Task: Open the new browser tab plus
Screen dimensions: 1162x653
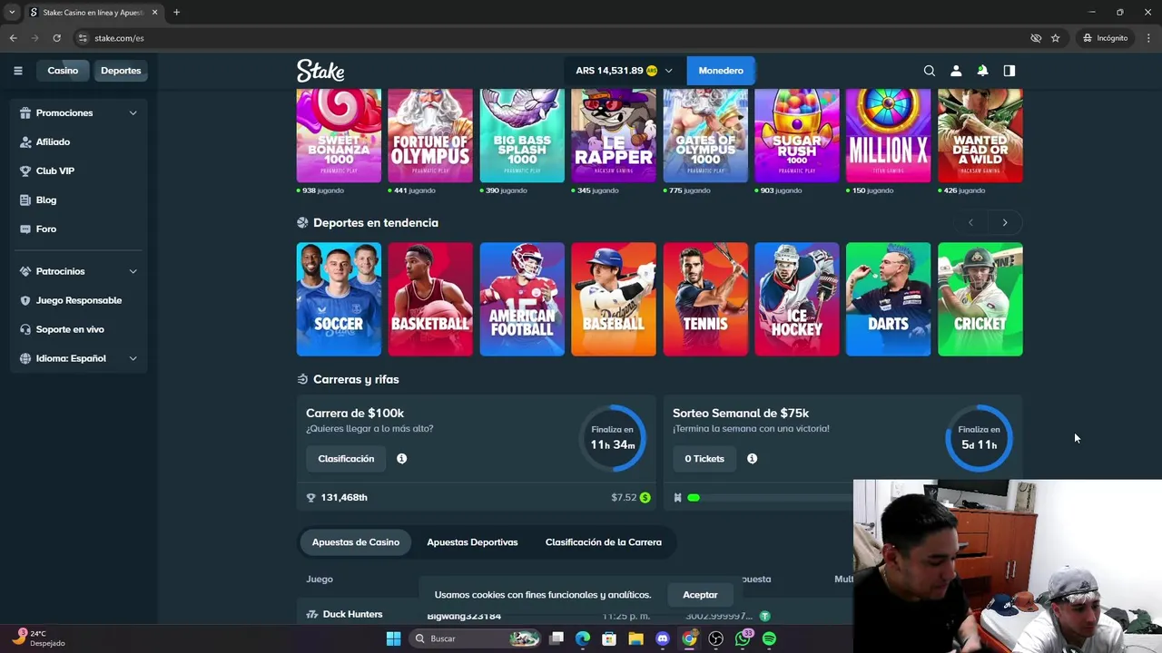Action: (176, 12)
